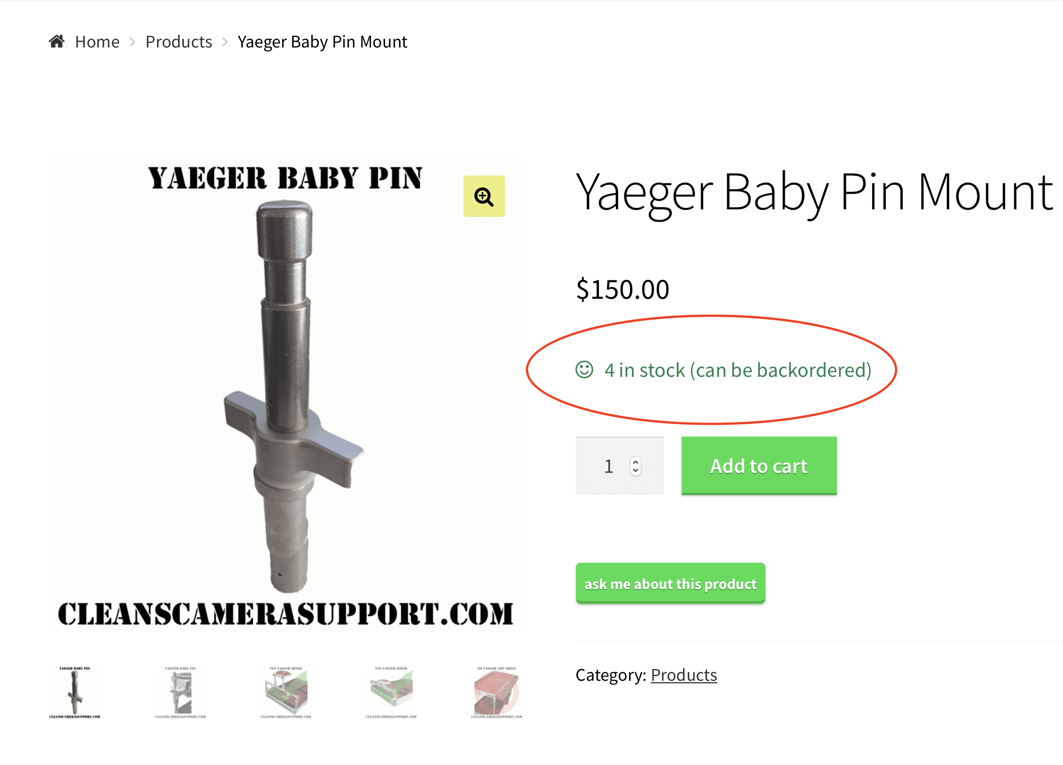Screen dimensions: 1063x765
Task: Click the main Yaeger Baby Pin product image
Action: [285, 395]
